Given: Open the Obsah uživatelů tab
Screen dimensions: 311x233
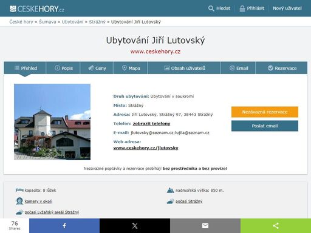Looking at the screenshot, I should pos(184,68).
